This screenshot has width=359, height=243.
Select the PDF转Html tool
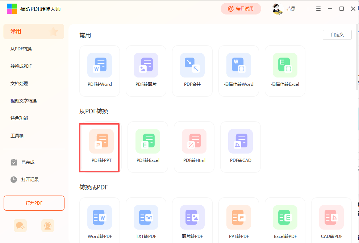click(194, 147)
